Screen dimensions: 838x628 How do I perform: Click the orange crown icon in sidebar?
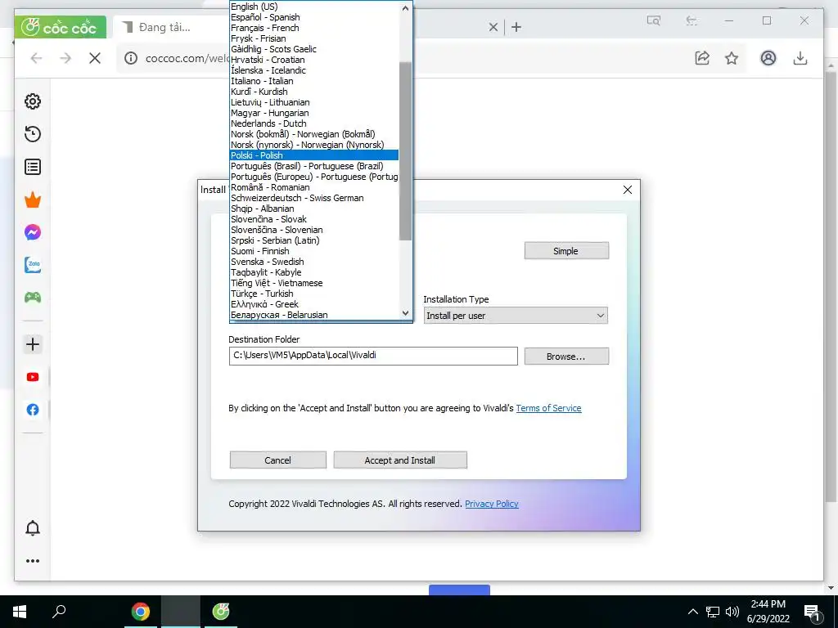[33, 200]
